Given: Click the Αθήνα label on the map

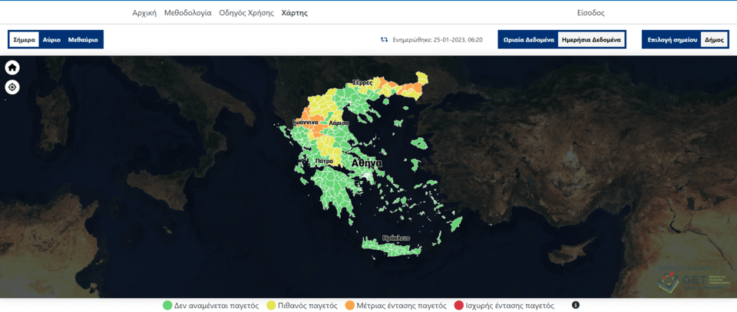Looking at the screenshot, I should point(366,163).
